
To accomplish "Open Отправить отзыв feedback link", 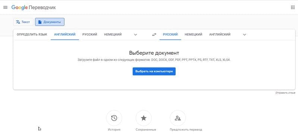I will pyautogui.click(x=285, y=93).
